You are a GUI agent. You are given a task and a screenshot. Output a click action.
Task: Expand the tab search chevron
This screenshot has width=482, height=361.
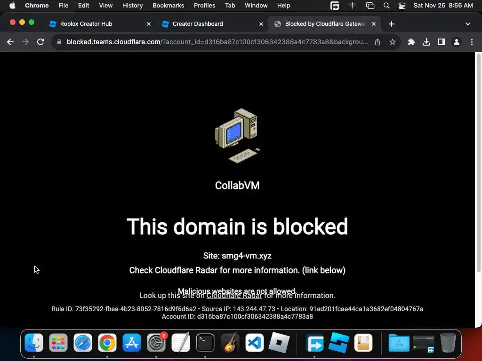[x=467, y=24]
